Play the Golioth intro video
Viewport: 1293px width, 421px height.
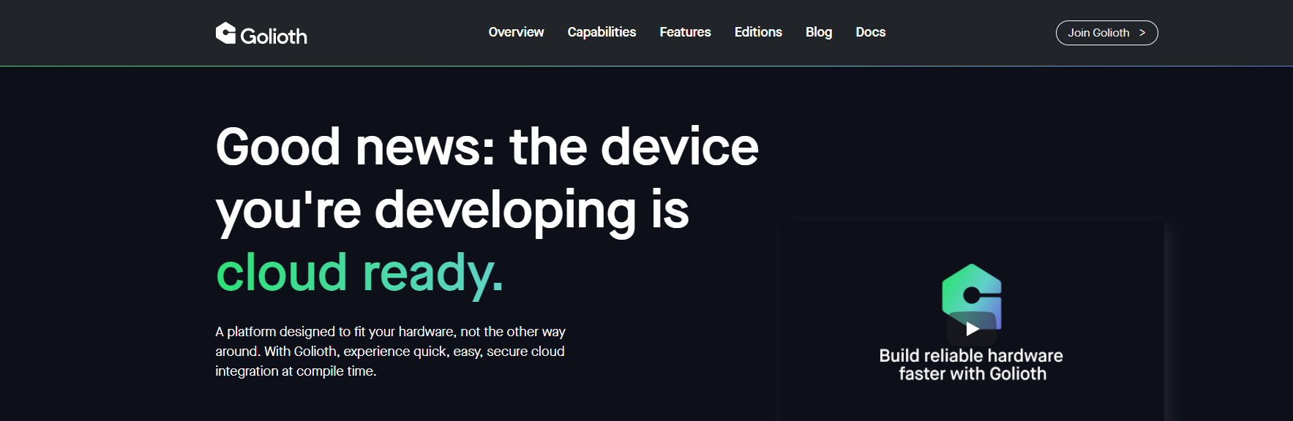[972, 329]
